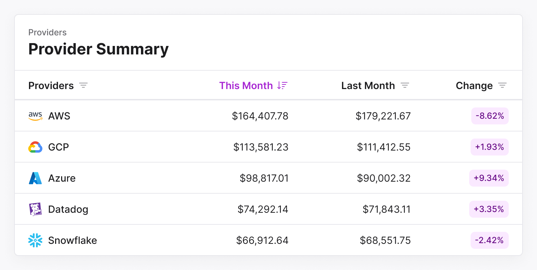Open the Change header filter dropdown
The width and height of the screenshot is (537, 270).
point(502,85)
